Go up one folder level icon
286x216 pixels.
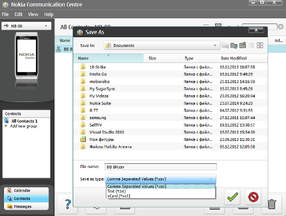tap(234, 45)
